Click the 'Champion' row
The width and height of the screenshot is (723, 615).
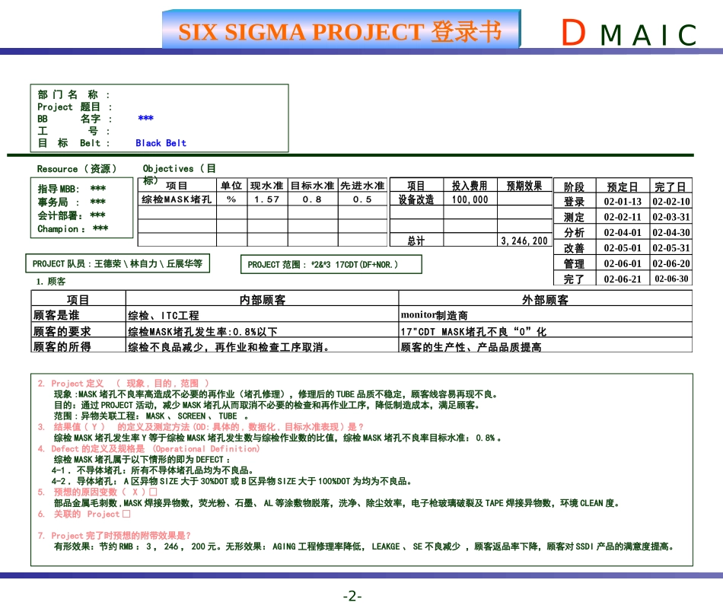point(73,228)
